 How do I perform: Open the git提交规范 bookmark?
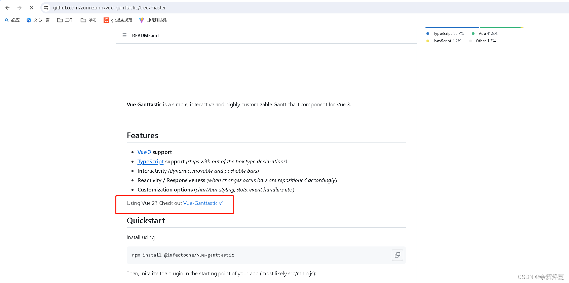(118, 20)
